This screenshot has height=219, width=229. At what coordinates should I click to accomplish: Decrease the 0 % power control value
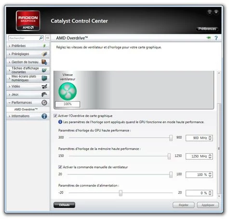[210, 194]
